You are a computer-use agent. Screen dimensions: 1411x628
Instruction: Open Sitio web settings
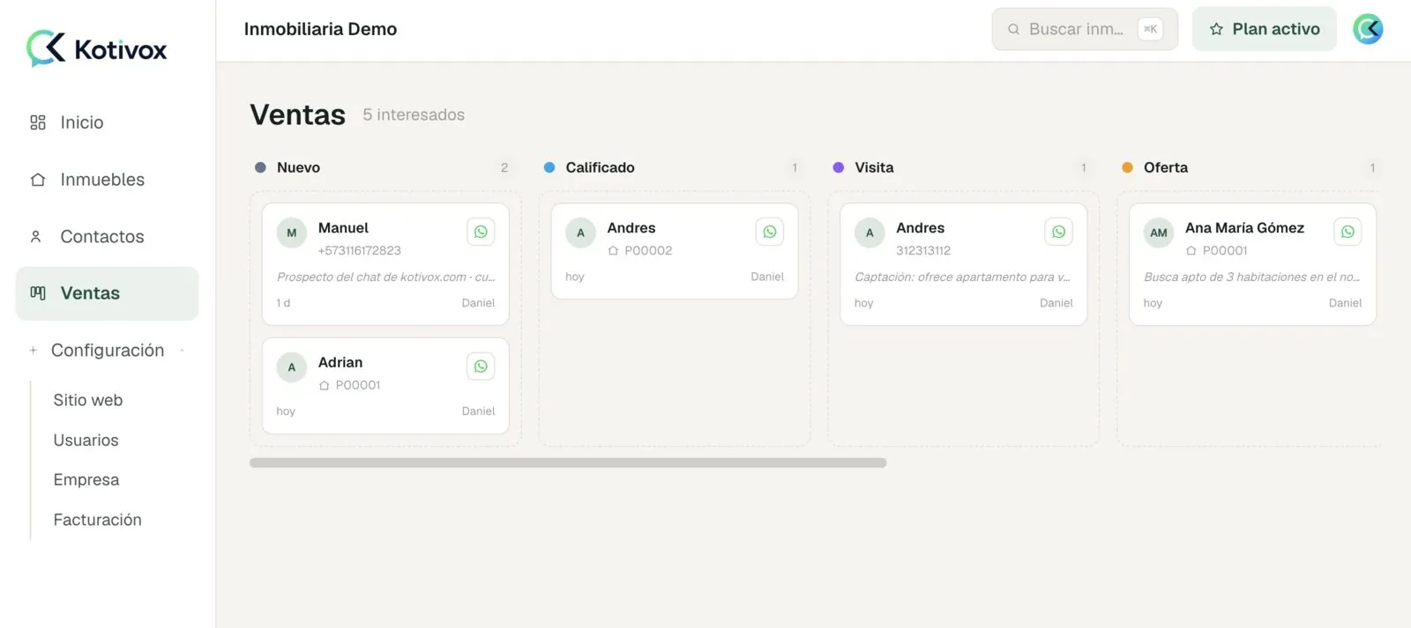coord(88,400)
